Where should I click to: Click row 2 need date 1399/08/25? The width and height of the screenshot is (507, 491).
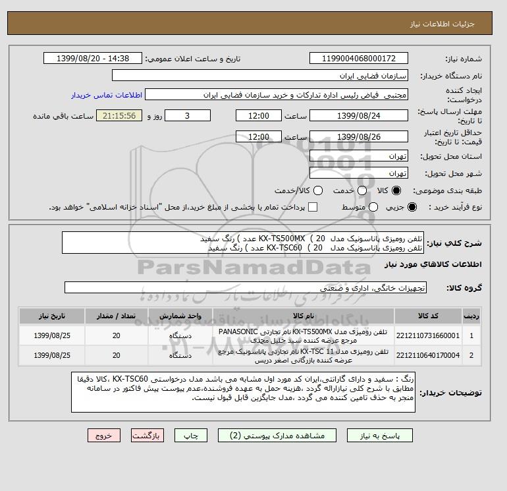(x=52, y=355)
